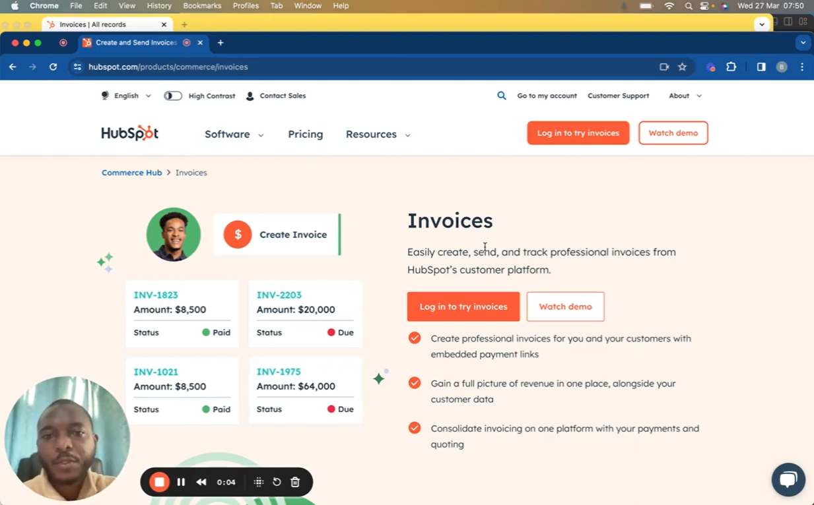Image resolution: width=814 pixels, height=505 pixels.
Task: Click the recording indicator icon left of tab
Action: pos(63,43)
